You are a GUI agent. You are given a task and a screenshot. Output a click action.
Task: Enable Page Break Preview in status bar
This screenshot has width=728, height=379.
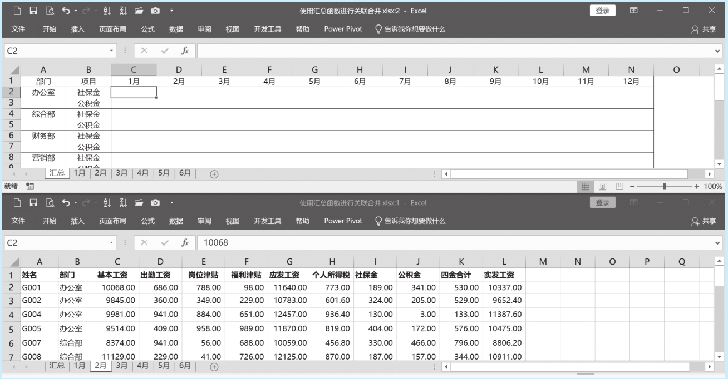point(619,187)
